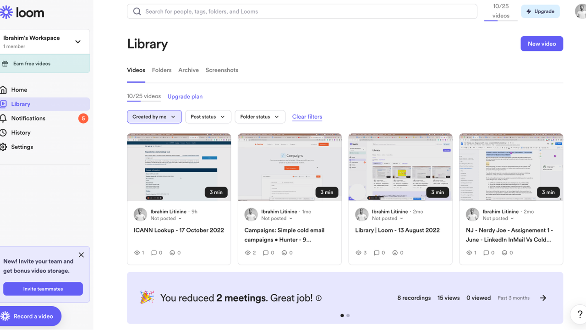Click the comment icon on Campaigns video card
Image resolution: width=586 pixels, height=330 pixels.
point(266,253)
